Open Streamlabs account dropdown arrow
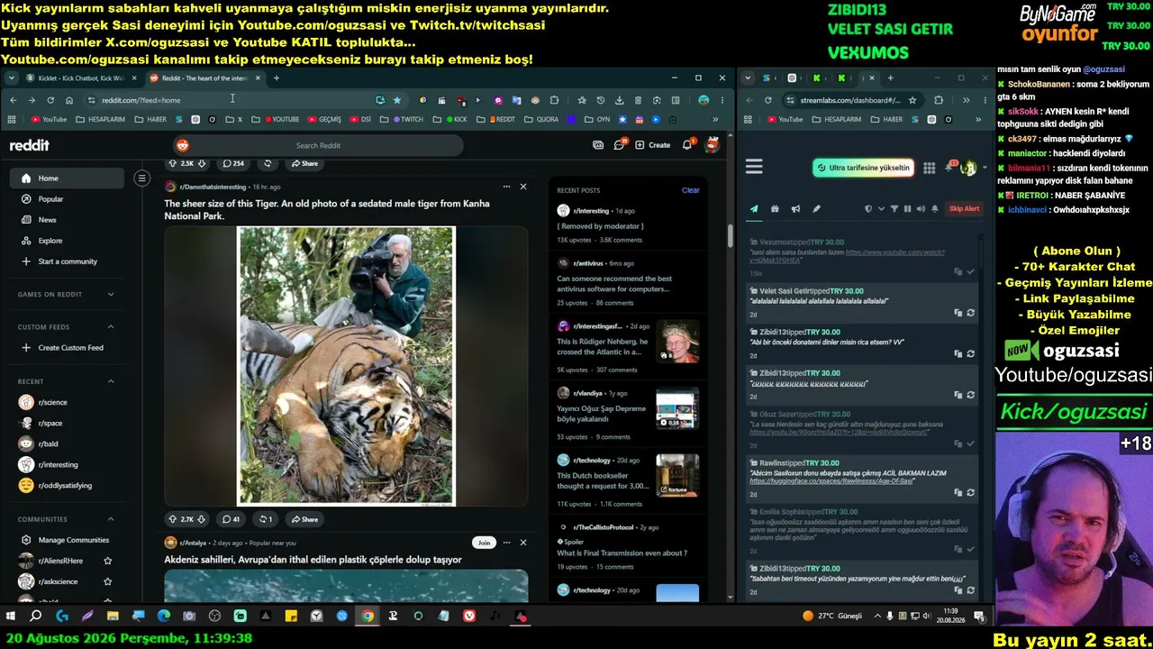This screenshot has width=1153, height=649. pos(984,168)
